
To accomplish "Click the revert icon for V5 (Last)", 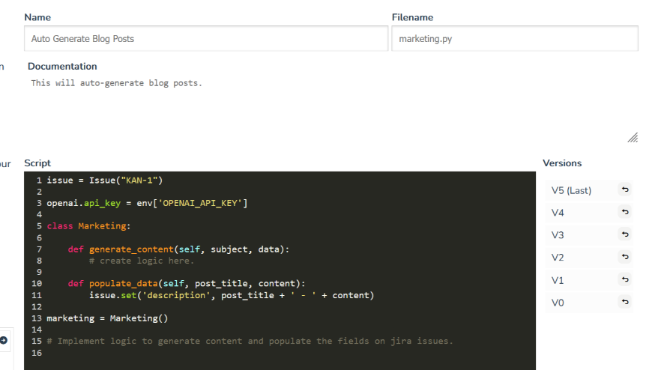I will tap(625, 190).
